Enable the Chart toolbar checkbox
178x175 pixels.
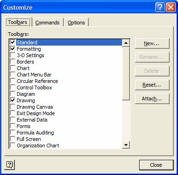[12, 68]
